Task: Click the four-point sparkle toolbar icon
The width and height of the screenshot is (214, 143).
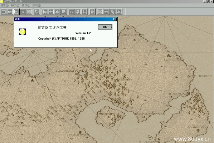Action: tap(51, 12)
